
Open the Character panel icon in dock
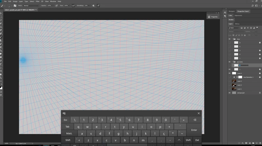point(225,12)
